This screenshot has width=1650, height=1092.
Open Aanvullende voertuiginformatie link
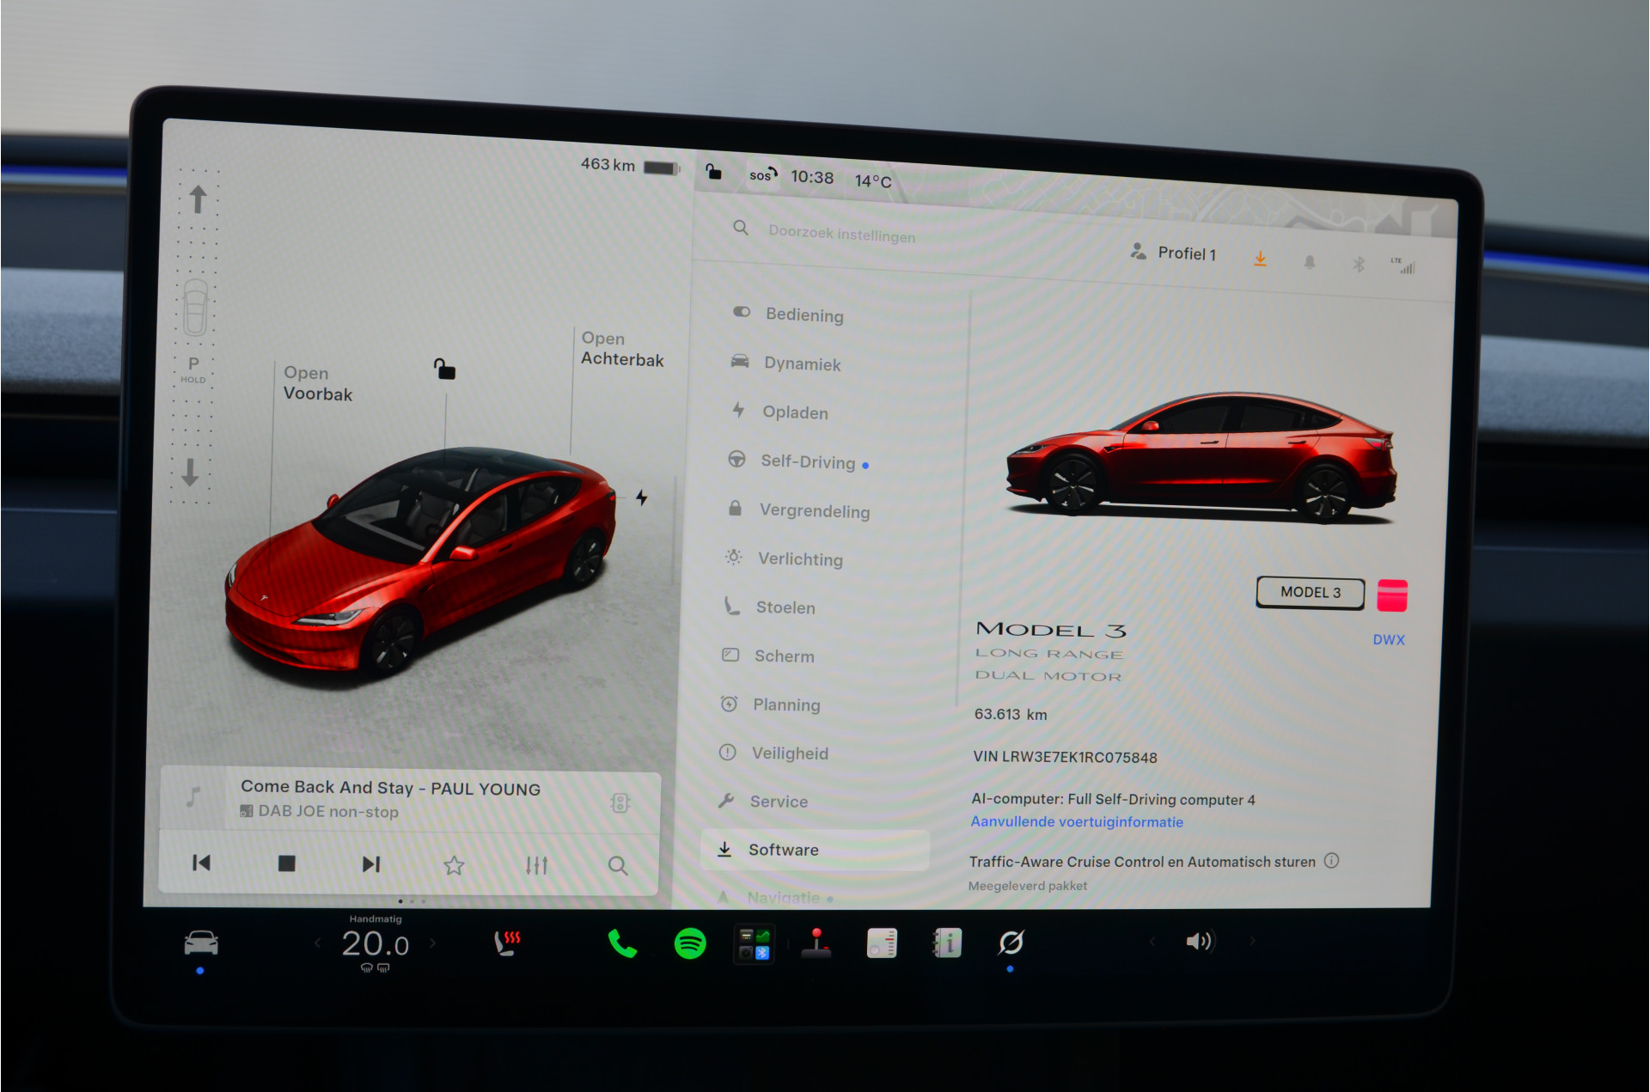[x=1077, y=821]
